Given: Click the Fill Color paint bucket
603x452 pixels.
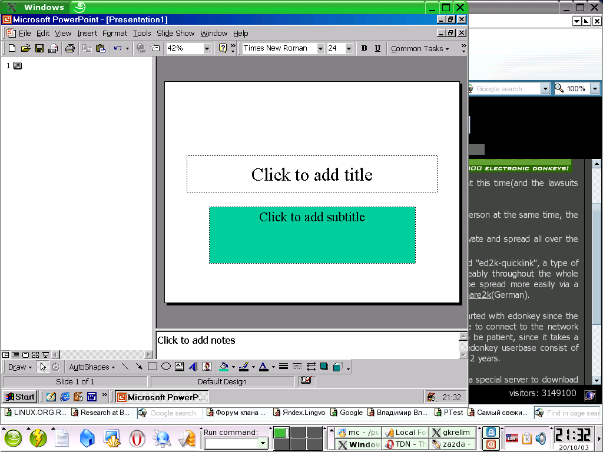Looking at the screenshot, I should pyautogui.click(x=223, y=367).
